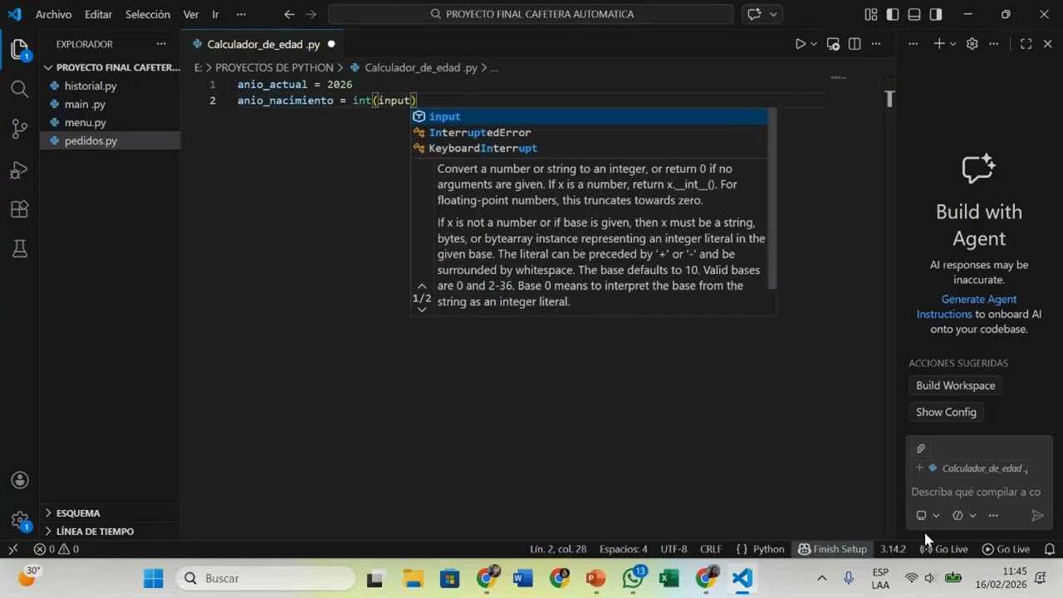1063x598 pixels.
Task: Toggle the secondary side bar
Action: pos(936,14)
